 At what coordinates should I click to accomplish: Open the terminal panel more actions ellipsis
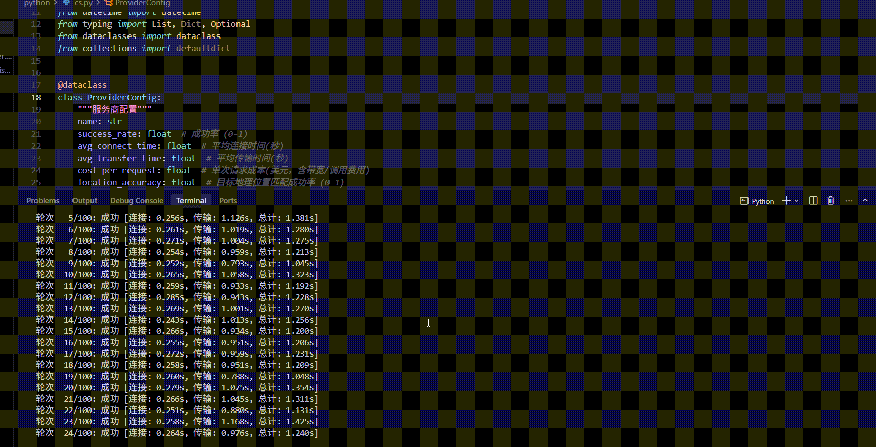tap(849, 201)
